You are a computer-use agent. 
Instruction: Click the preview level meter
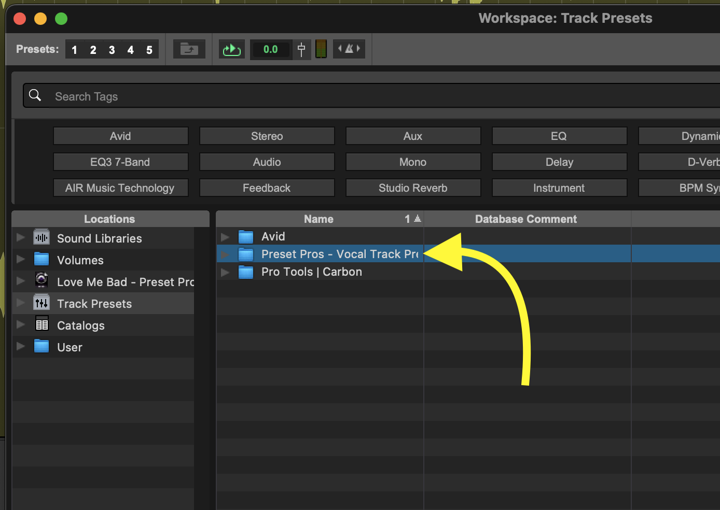(321, 49)
